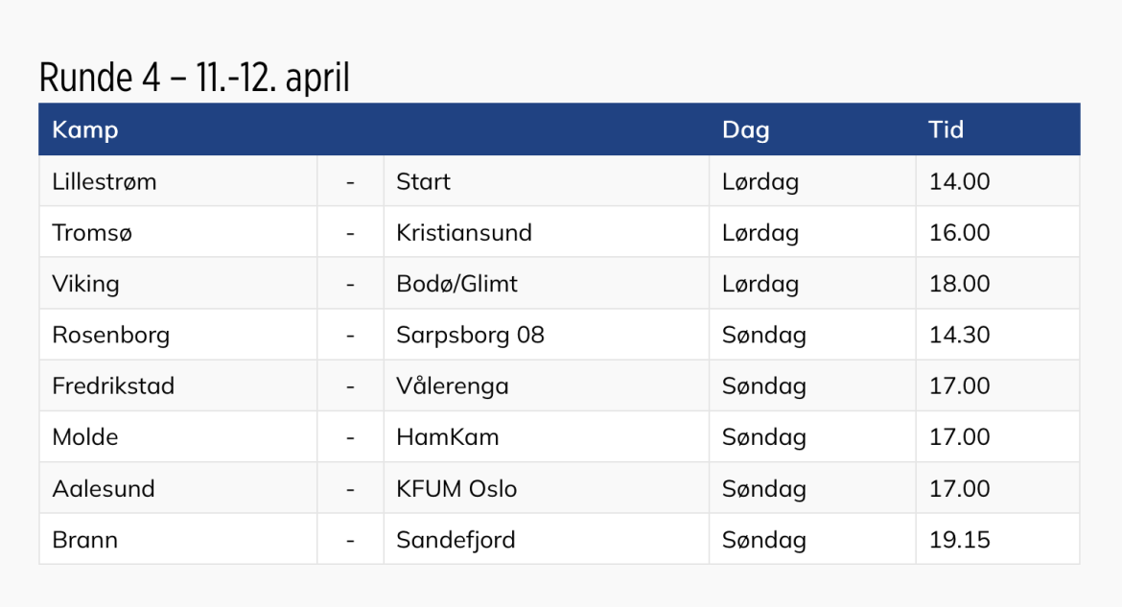Click the Kristiansund team cell
1122x607 pixels.
(x=464, y=233)
